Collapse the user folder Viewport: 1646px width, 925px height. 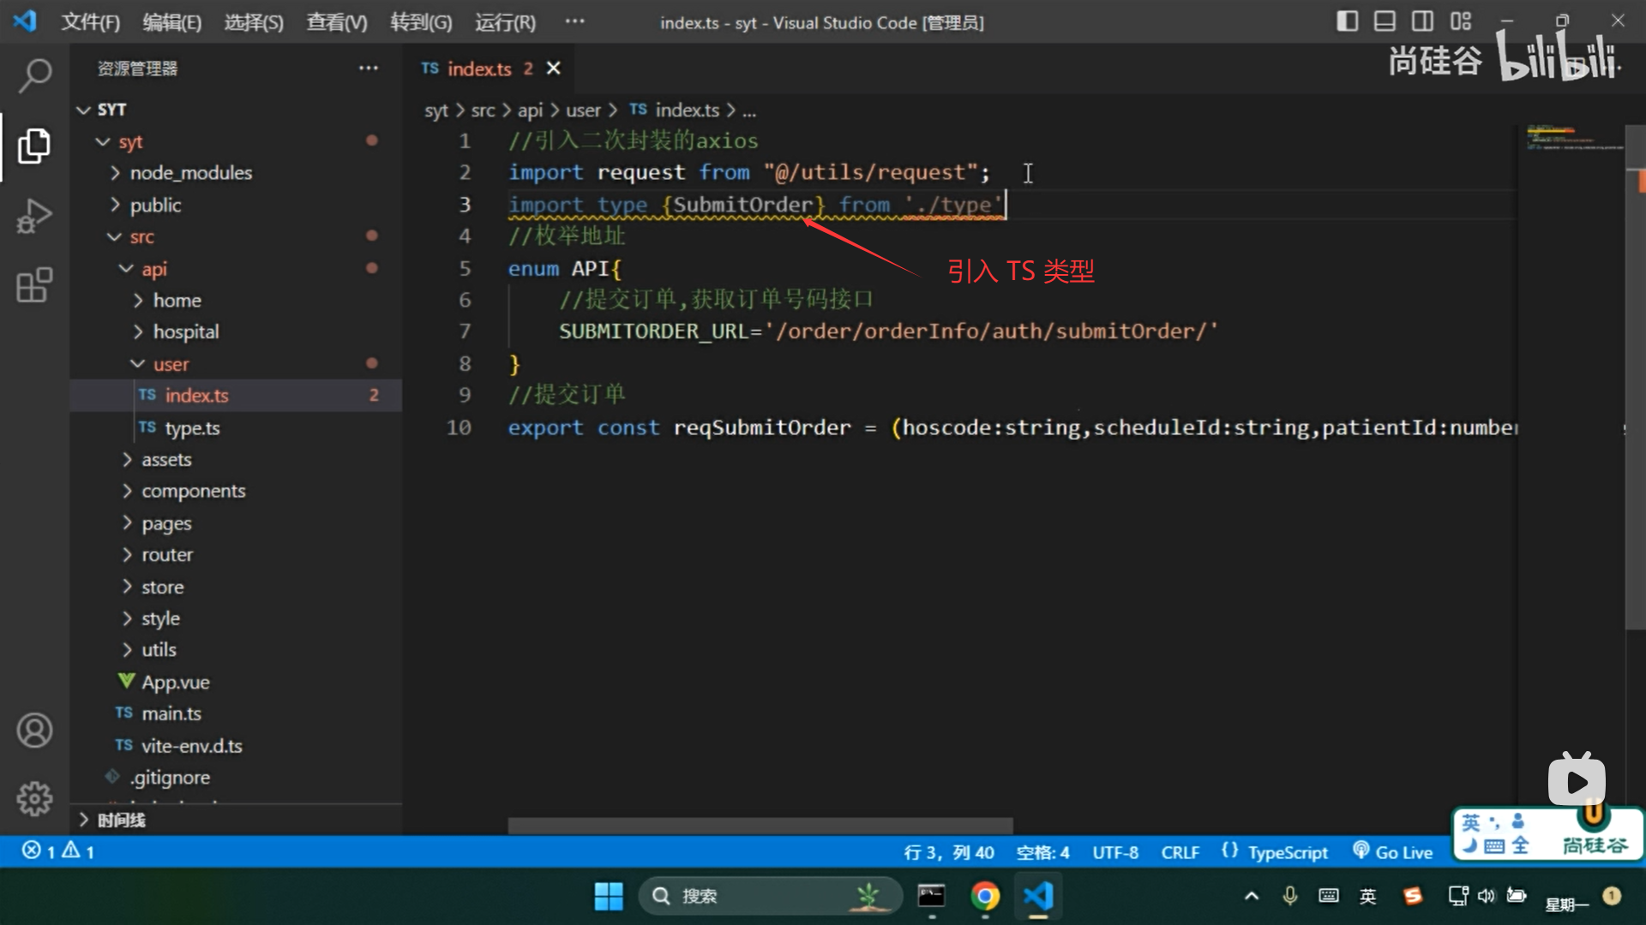coord(171,364)
